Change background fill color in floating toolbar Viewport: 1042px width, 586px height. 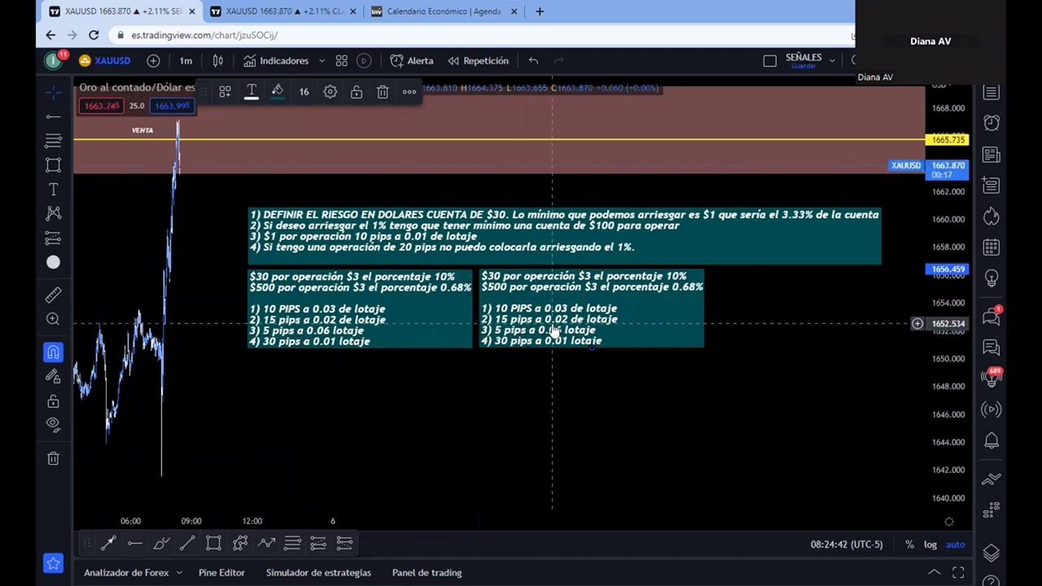tap(278, 92)
